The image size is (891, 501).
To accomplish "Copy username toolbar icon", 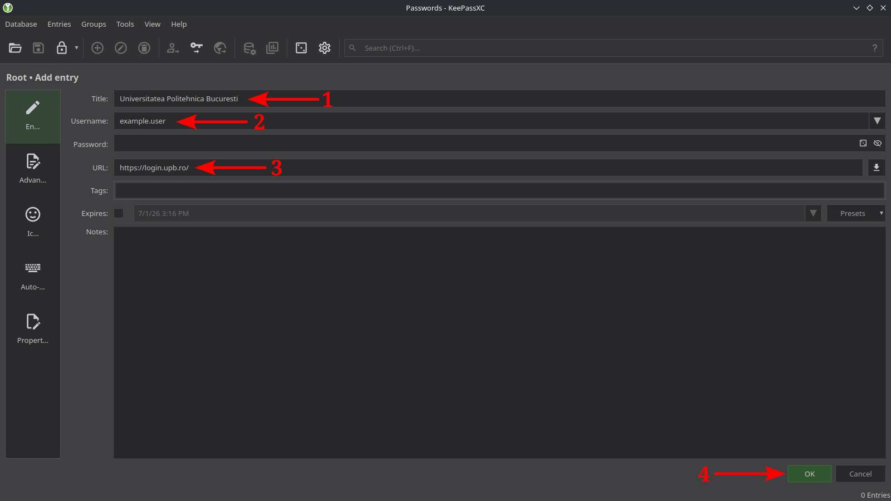I will pos(173,48).
